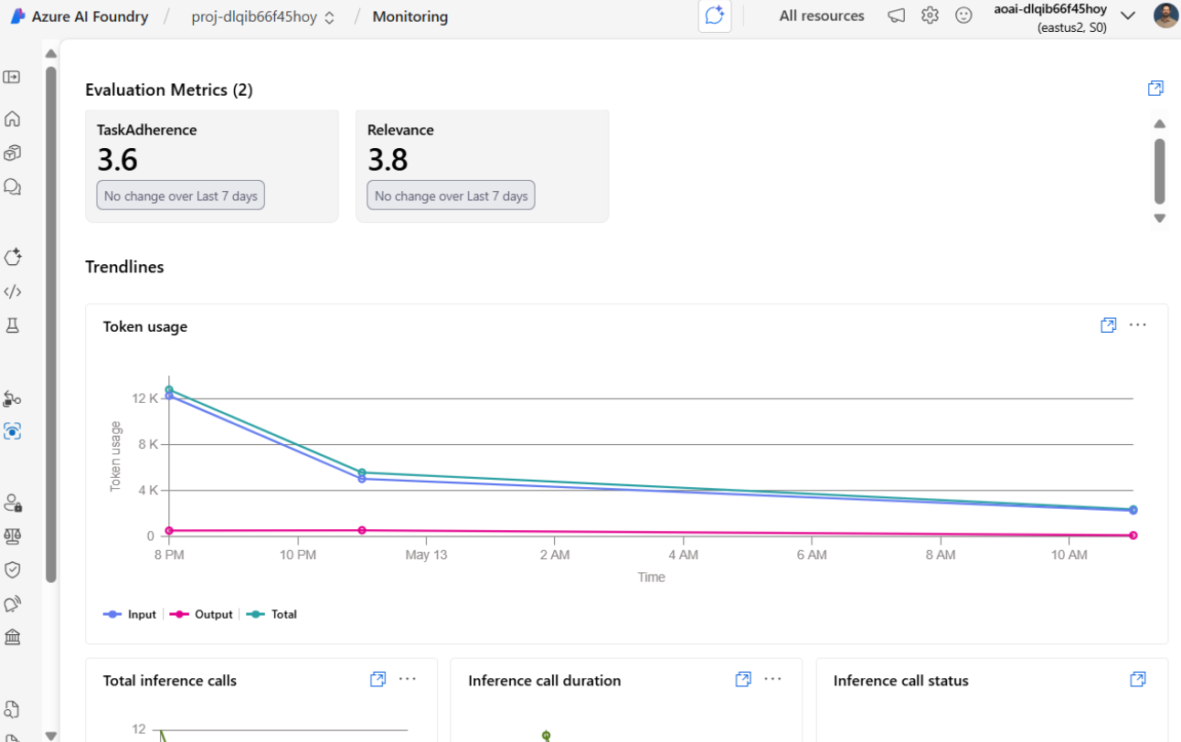This screenshot has width=1181, height=742.
Task: Click the Evaluation Metrics panel scrollbar thumb
Action: 1159,171
